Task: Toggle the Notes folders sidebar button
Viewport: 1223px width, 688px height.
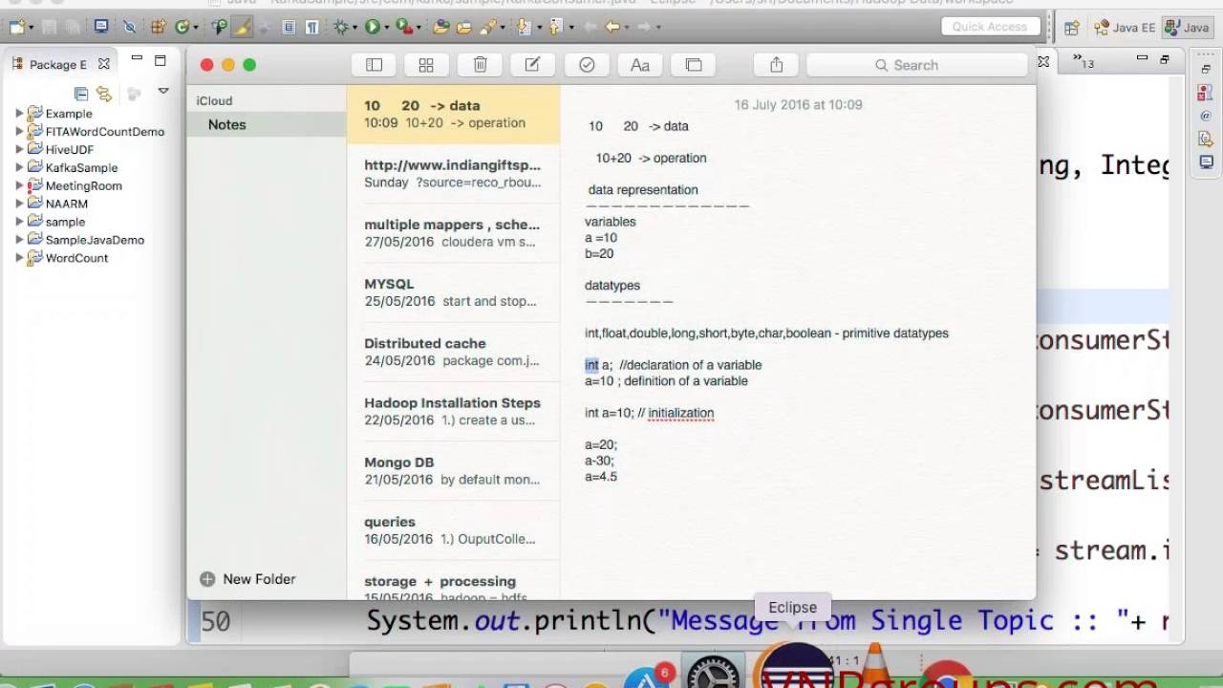Action: [x=374, y=65]
